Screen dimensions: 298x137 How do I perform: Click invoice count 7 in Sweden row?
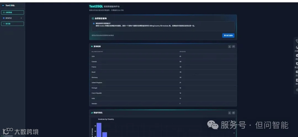pyautogui.click(x=180, y=104)
